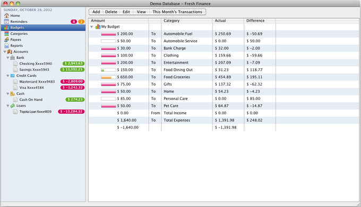
Task: Select the Visa Xxxx4584 account
Action: 44,87
